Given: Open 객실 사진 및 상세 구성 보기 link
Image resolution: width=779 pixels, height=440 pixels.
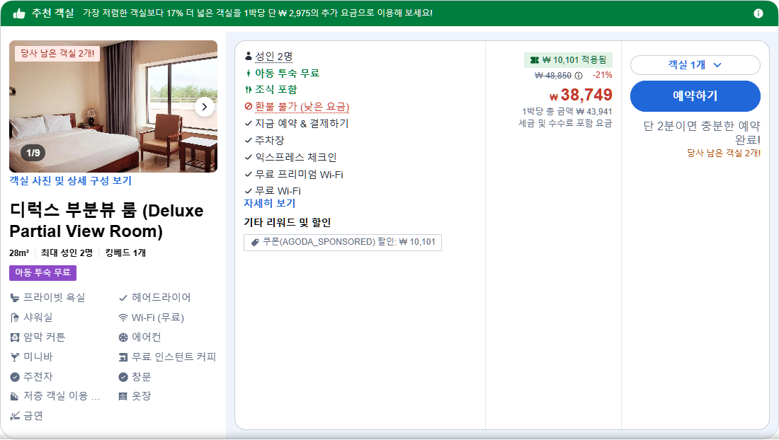Looking at the screenshot, I should (71, 180).
